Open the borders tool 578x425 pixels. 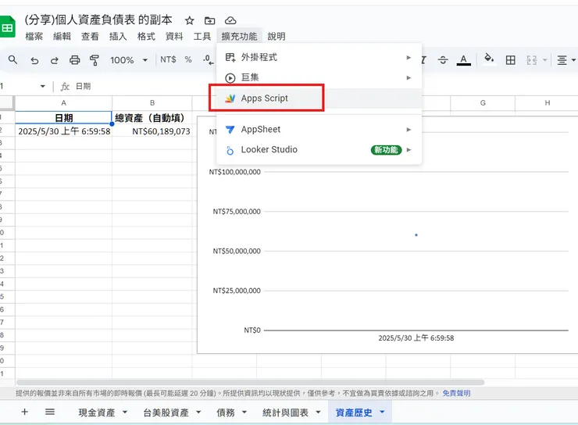coord(511,60)
